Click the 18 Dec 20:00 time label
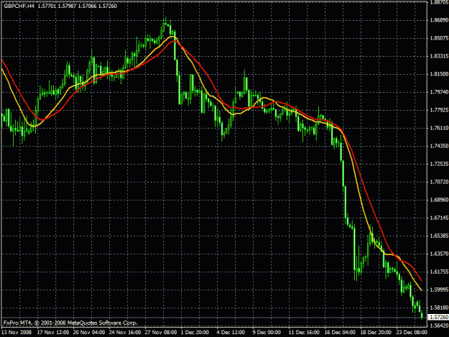Viewport: 449px width, 337px height. click(376, 333)
